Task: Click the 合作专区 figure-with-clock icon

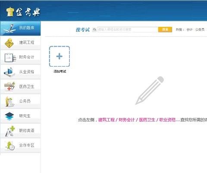Action: tap(10, 145)
